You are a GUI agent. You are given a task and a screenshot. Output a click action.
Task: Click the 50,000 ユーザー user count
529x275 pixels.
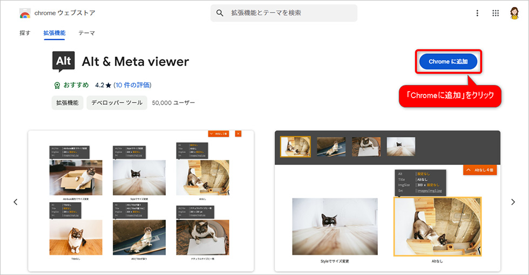coord(173,103)
